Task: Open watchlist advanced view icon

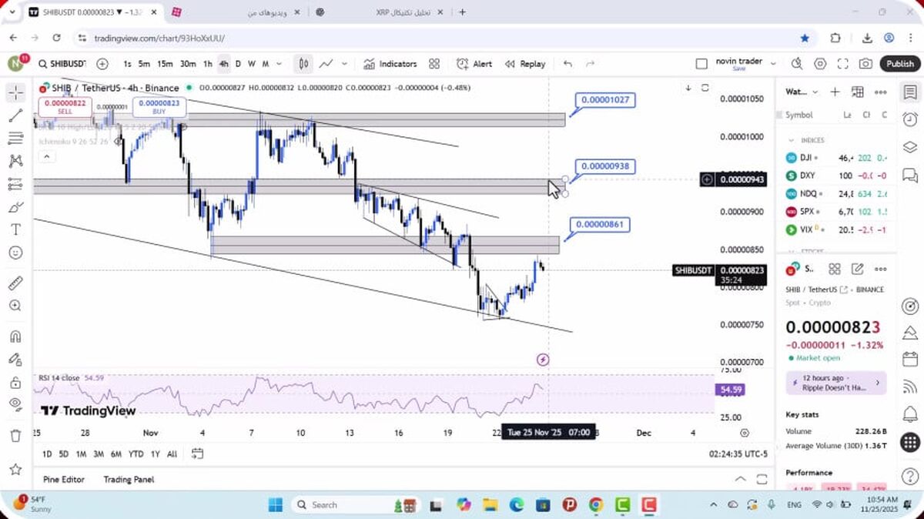Action: pyautogui.click(x=858, y=92)
